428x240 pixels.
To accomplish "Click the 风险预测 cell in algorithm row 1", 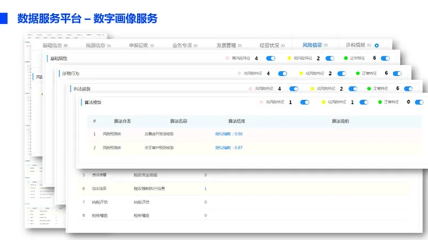I will coord(111,134).
